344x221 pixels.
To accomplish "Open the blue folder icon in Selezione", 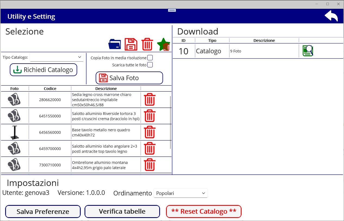I will pyautogui.click(x=115, y=44).
